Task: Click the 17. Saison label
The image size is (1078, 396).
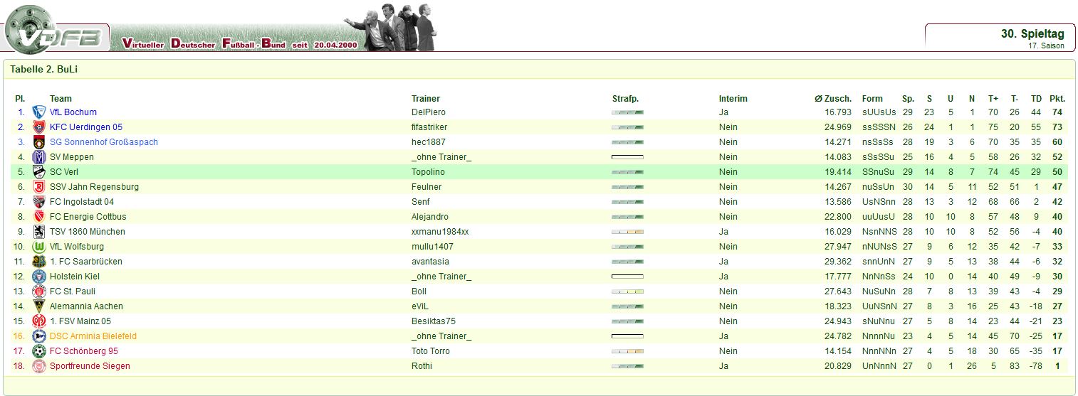Action: [x=1047, y=46]
